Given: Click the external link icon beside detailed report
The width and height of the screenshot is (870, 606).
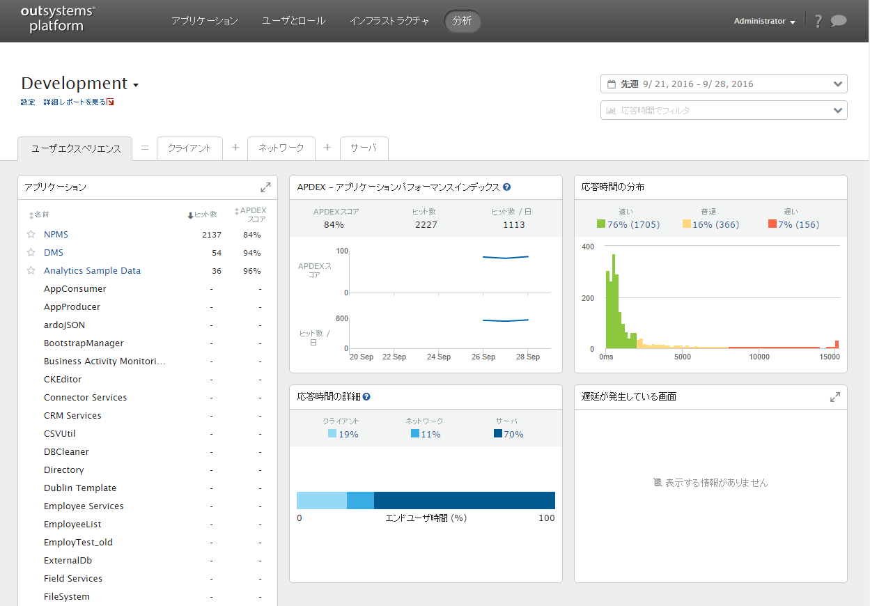Looking at the screenshot, I should 110,102.
